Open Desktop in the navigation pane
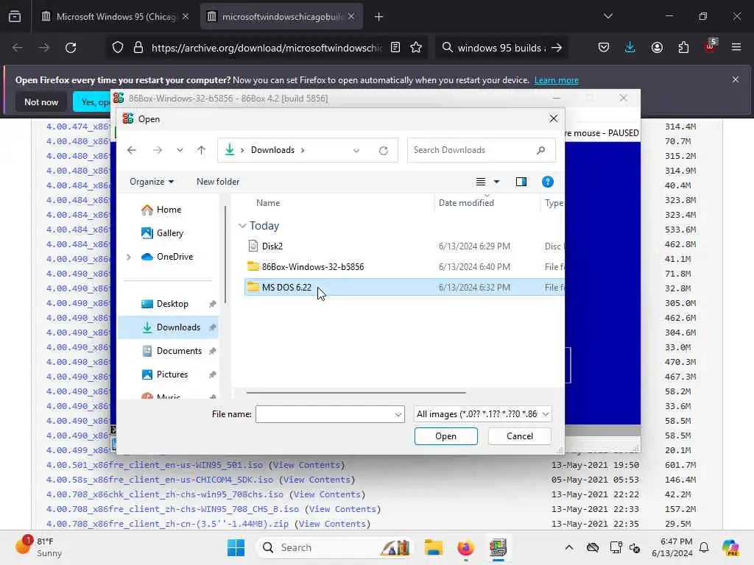 click(x=172, y=304)
